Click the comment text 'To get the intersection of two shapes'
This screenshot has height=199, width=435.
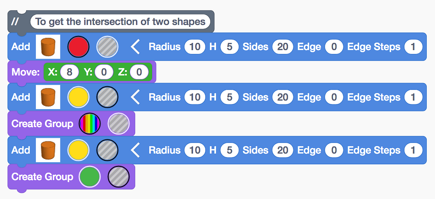(120, 22)
